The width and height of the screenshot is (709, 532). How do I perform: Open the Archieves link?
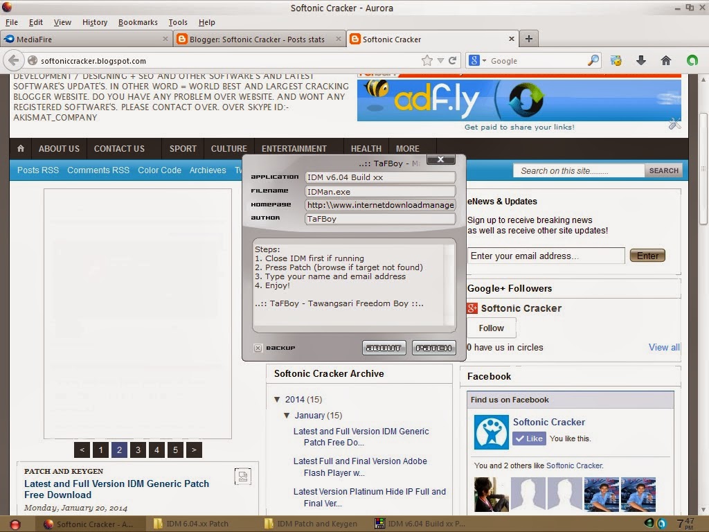coord(208,170)
